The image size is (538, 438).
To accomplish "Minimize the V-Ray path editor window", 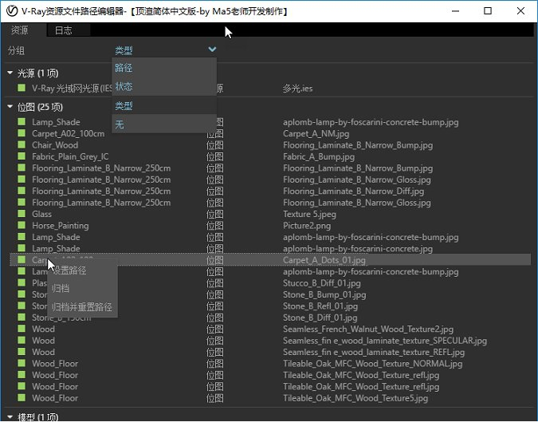I will coord(455,11).
